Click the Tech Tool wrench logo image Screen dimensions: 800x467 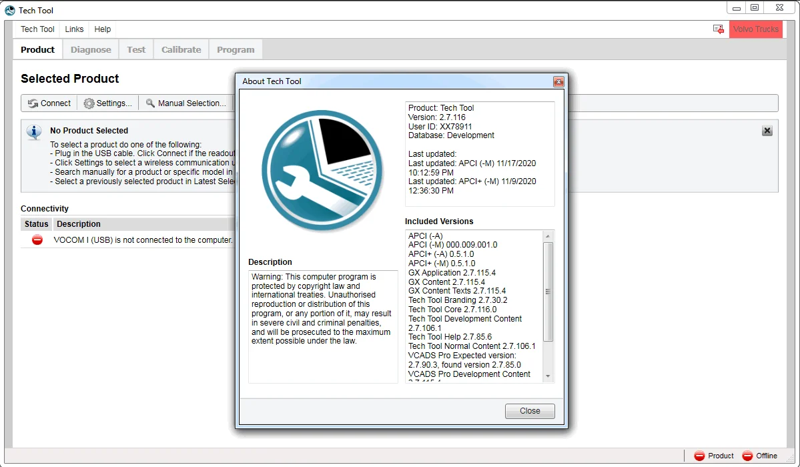click(x=322, y=171)
